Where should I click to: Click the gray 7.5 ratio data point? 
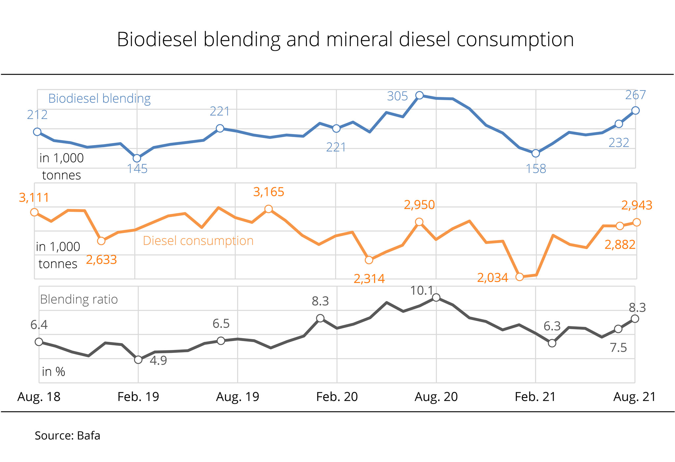click(618, 329)
